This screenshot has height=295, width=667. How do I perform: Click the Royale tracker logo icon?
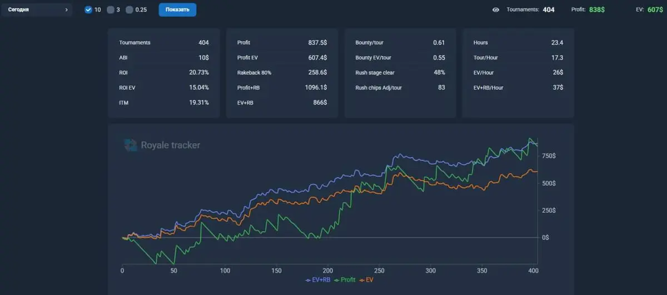(x=130, y=145)
